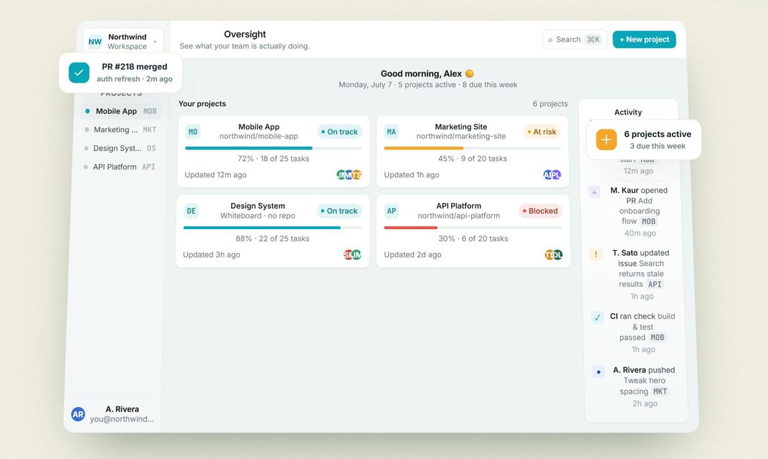The height and width of the screenshot is (459, 768).
Task: Open the Northwind Workspace dropdown arrow
Action: tap(155, 42)
